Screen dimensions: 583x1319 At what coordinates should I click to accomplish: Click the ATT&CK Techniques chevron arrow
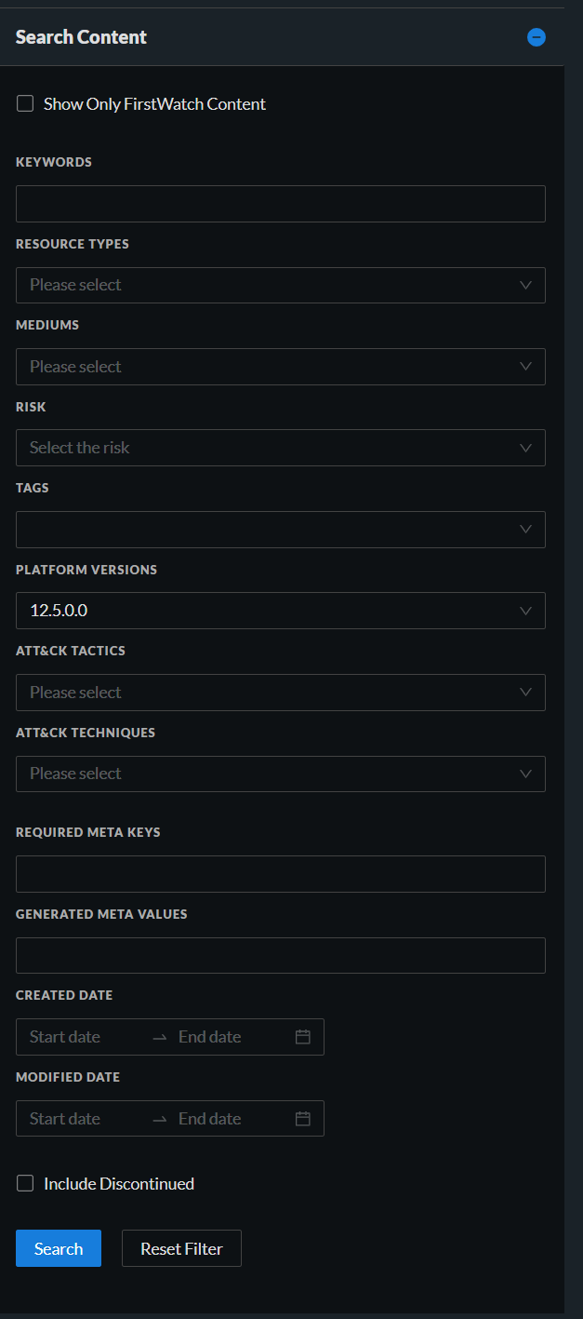coord(526,774)
